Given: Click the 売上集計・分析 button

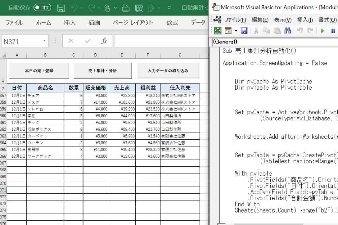Looking at the screenshot, I should (x=103, y=70).
